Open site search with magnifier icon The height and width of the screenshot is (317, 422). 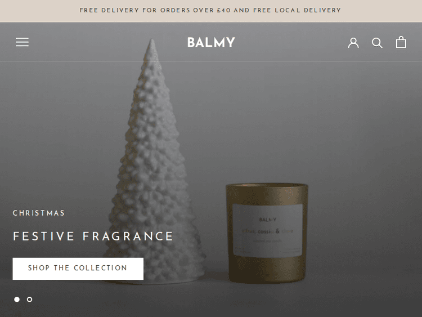tap(377, 43)
